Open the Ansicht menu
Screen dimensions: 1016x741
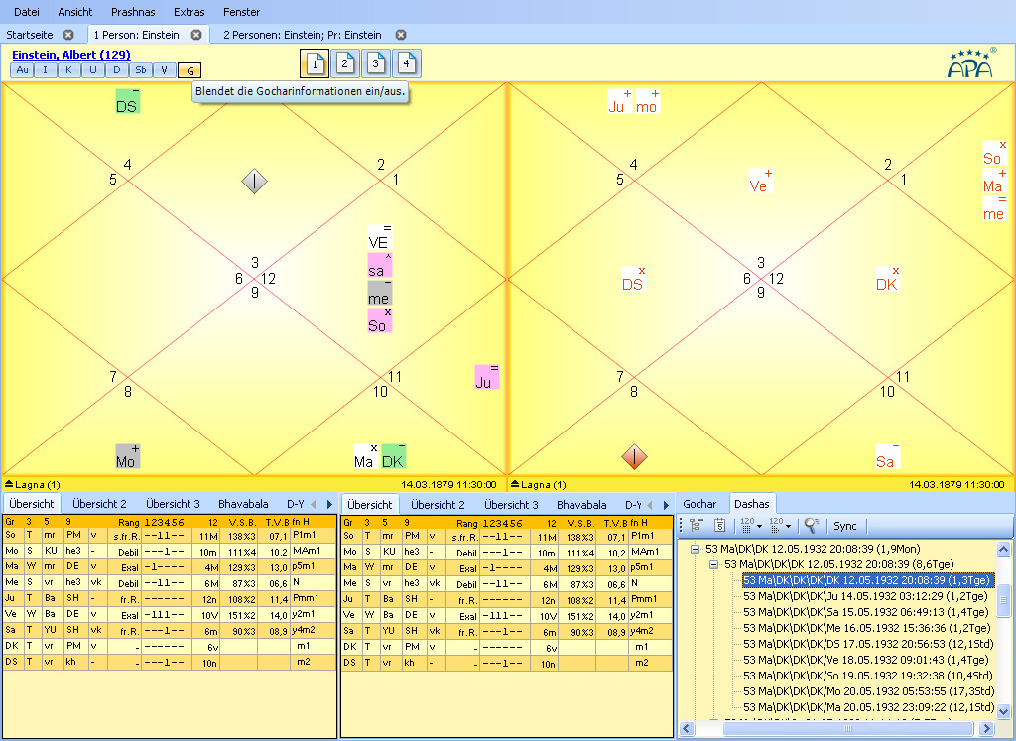tap(75, 12)
